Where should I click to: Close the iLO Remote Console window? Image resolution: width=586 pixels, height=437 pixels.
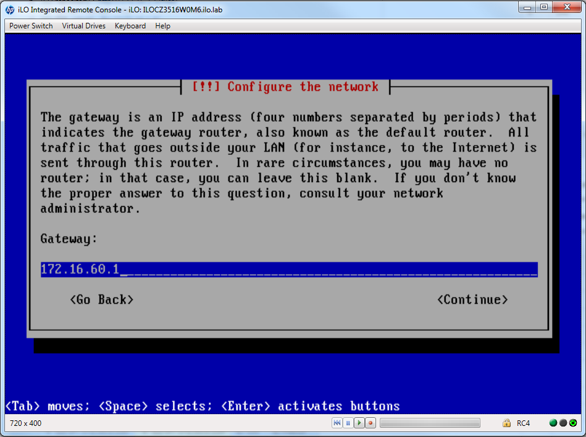(567, 7)
